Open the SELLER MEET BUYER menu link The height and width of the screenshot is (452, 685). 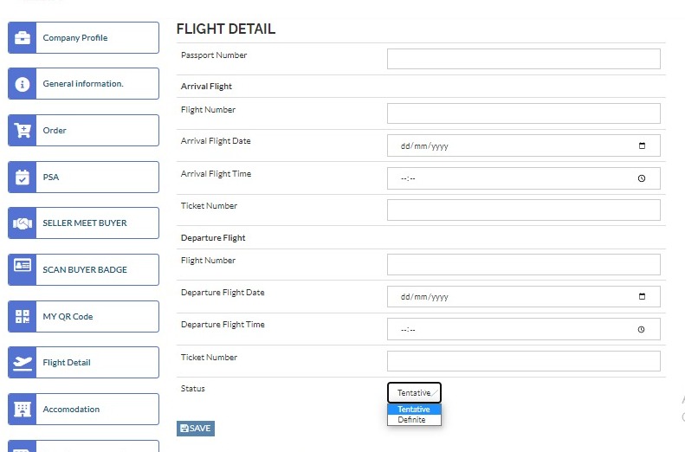click(x=85, y=223)
